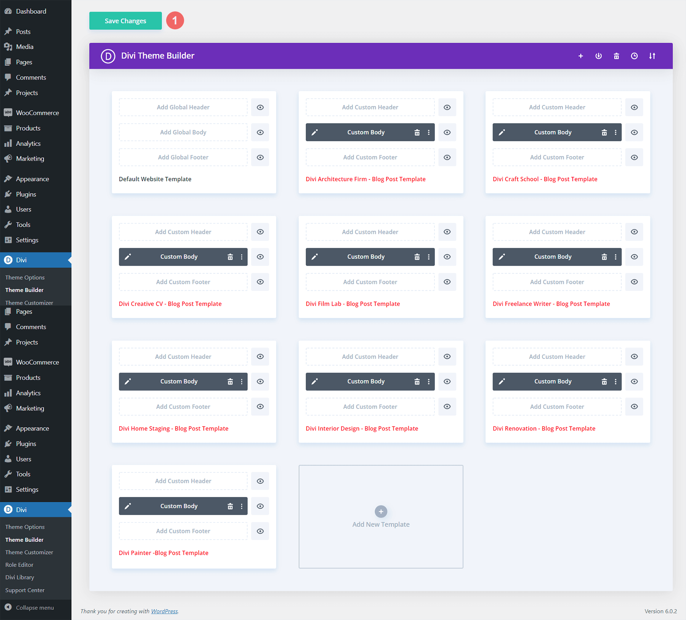Click the add template plus icon in header
This screenshot has width=686, height=620.
pos(580,56)
